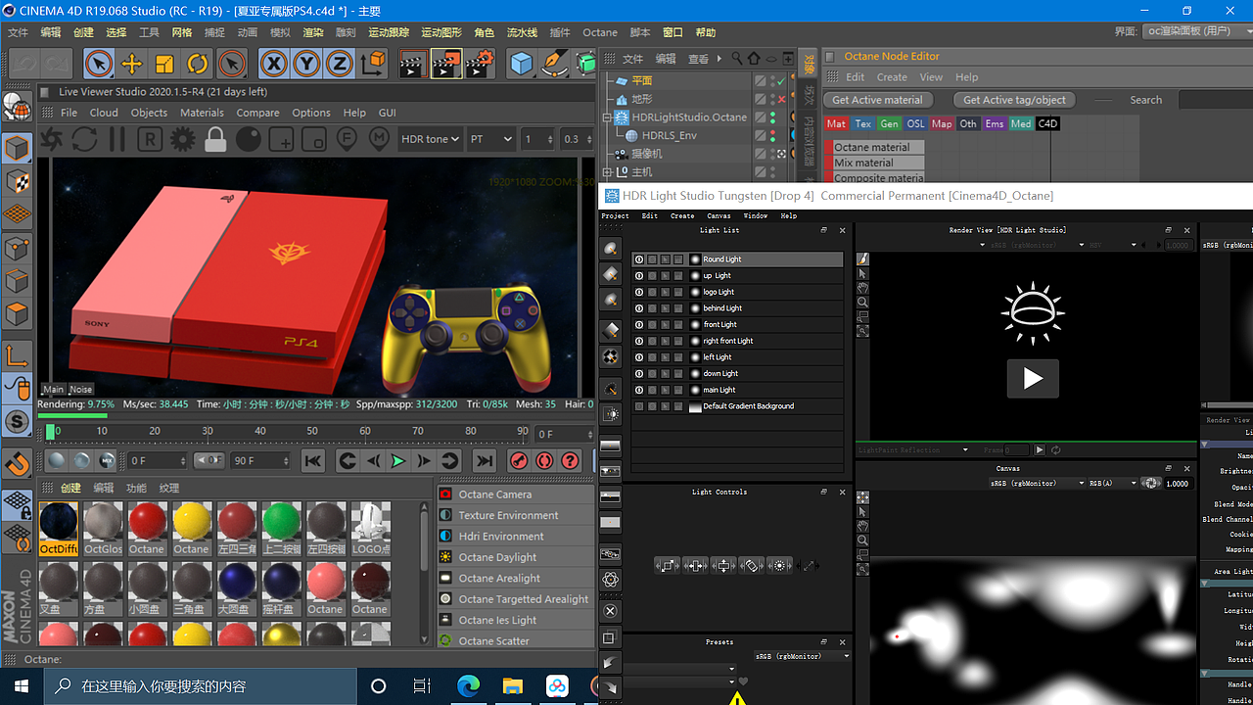The height and width of the screenshot is (705, 1253).
Task: Toggle visibility of left Light
Action: [639, 357]
